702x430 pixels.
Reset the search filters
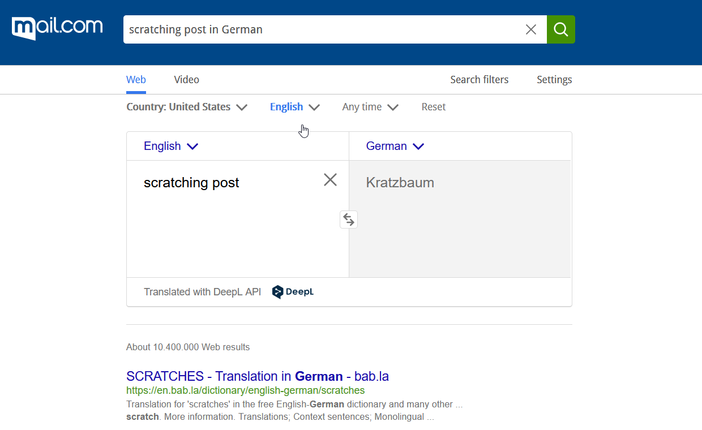pos(434,107)
